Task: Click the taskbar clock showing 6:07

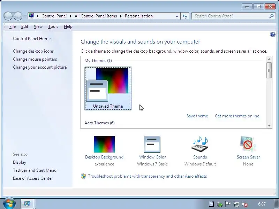Action: point(262,204)
